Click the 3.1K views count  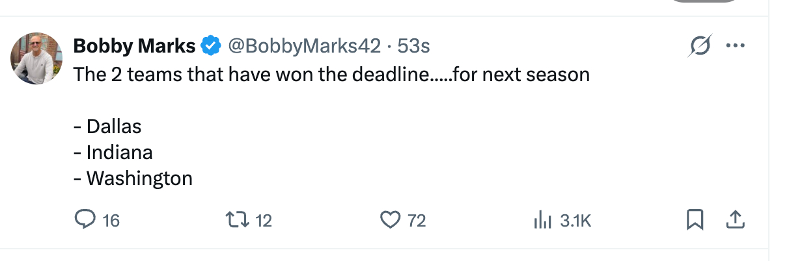(575, 221)
